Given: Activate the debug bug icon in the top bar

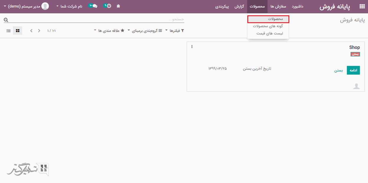Looking at the screenshot, I should coord(118,6).
